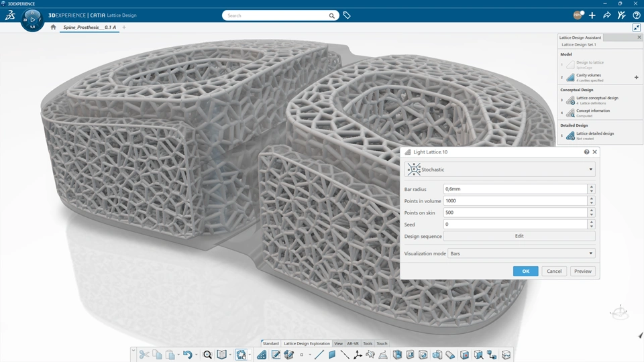Open the Paste options dropdown arrow
The height and width of the screenshot is (362, 644).
click(x=178, y=355)
